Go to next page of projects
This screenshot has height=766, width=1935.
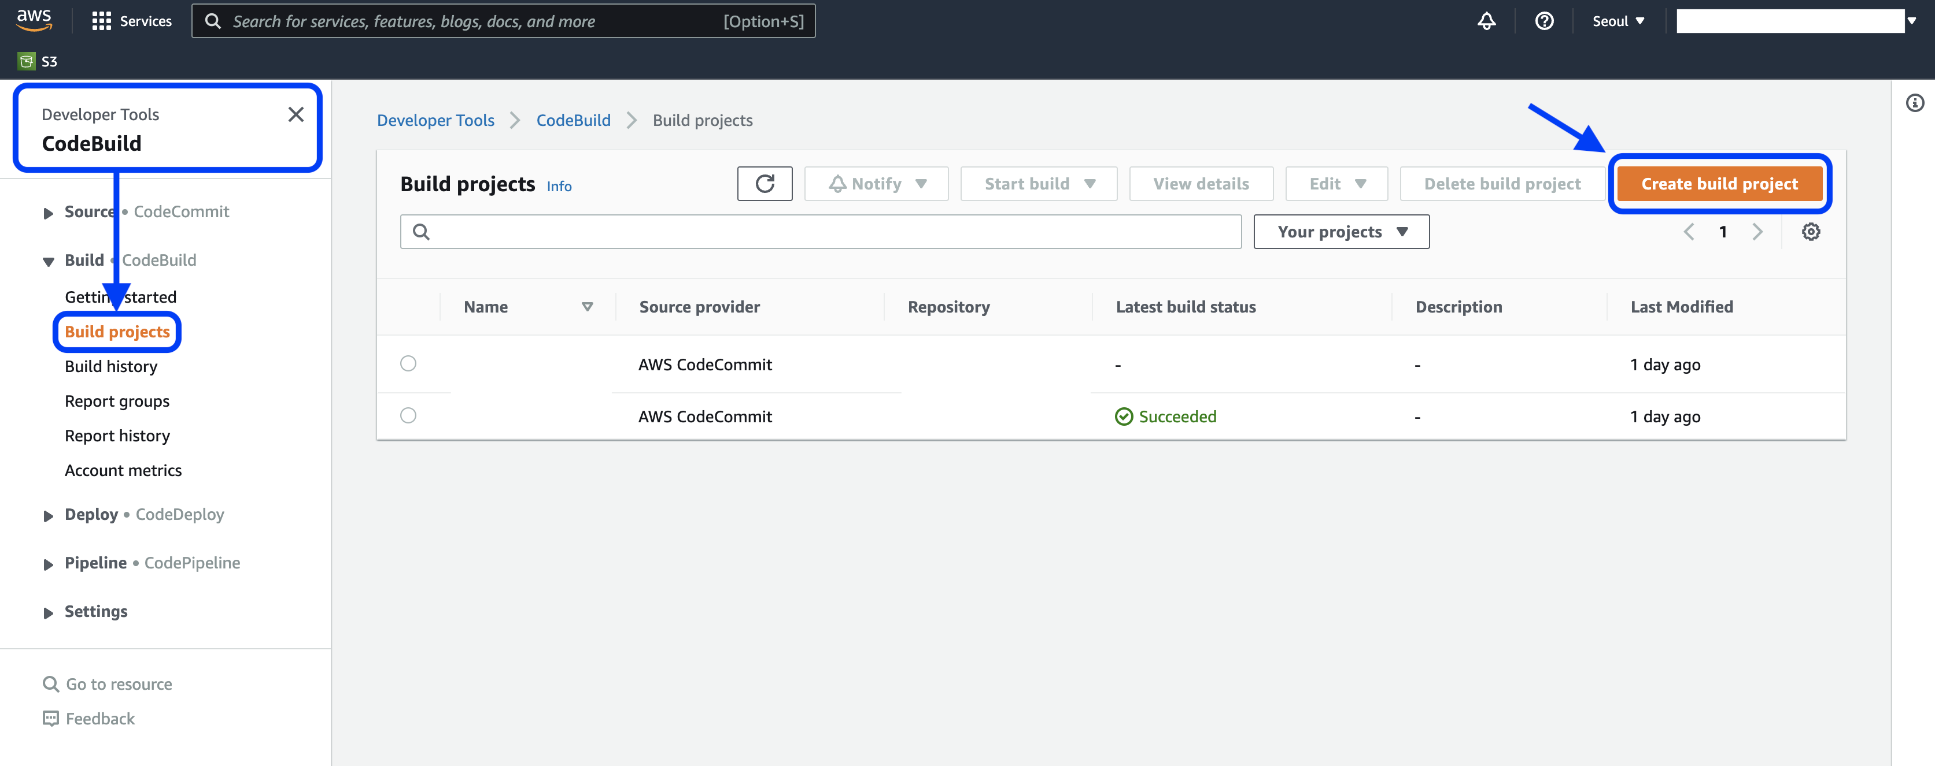[x=1757, y=232]
